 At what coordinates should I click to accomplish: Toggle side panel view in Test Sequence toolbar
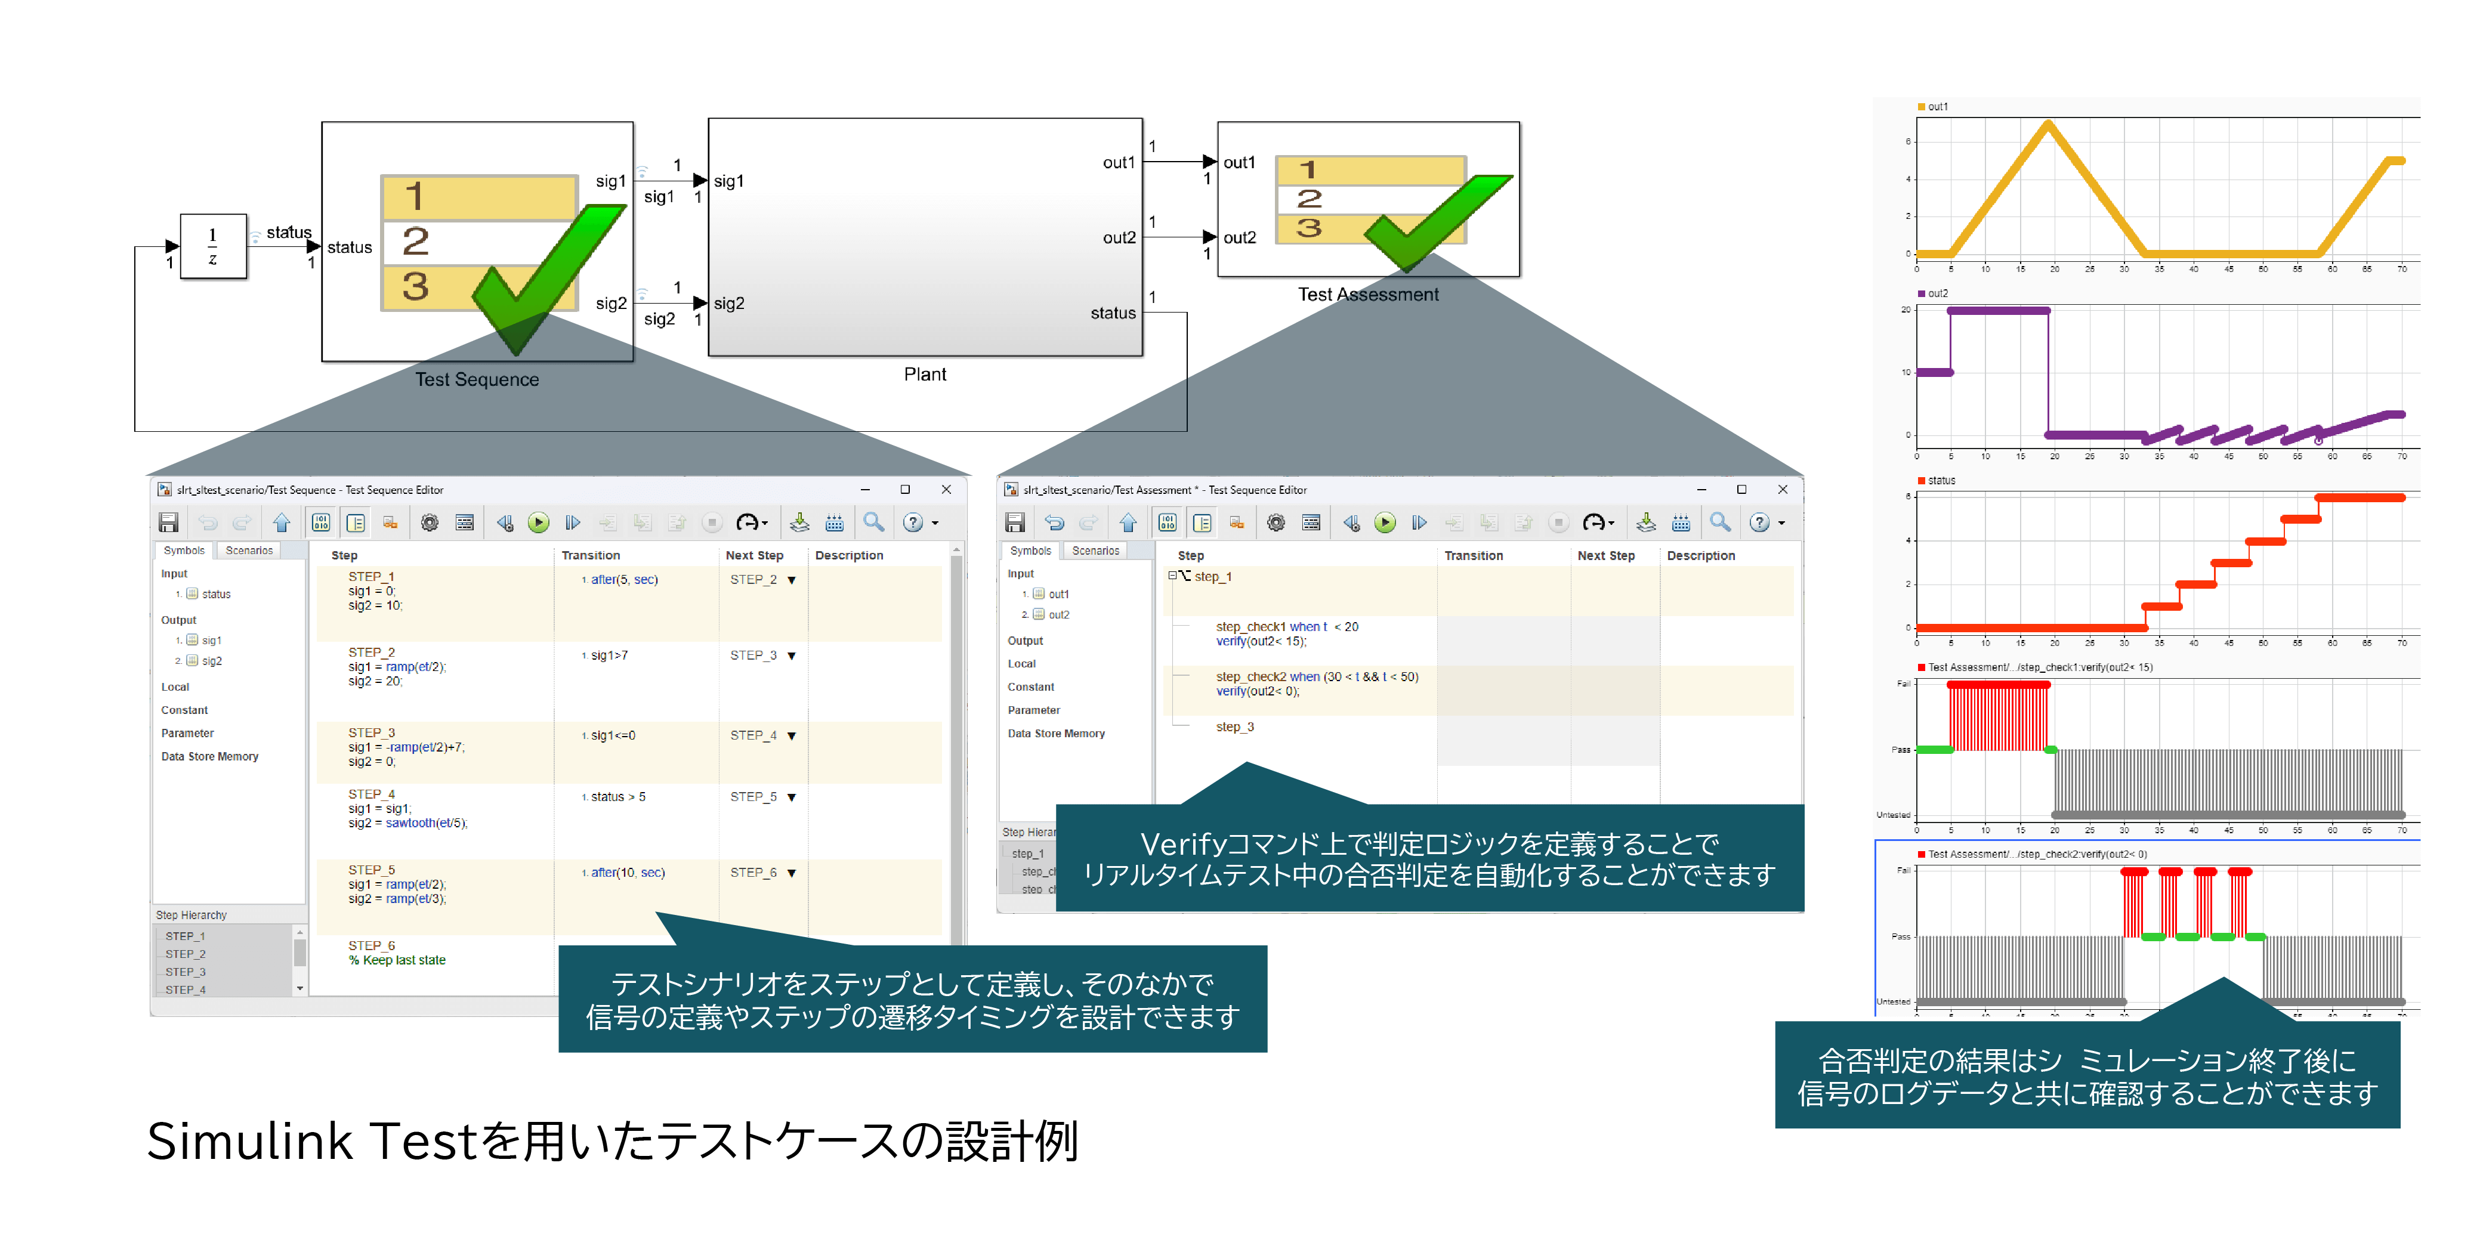coord(356,522)
